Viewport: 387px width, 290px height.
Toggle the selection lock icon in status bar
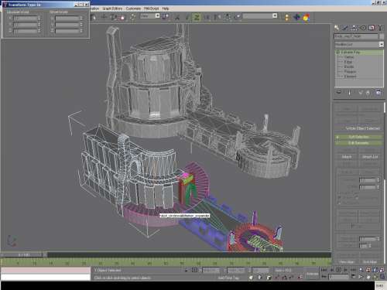tap(186, 270)
